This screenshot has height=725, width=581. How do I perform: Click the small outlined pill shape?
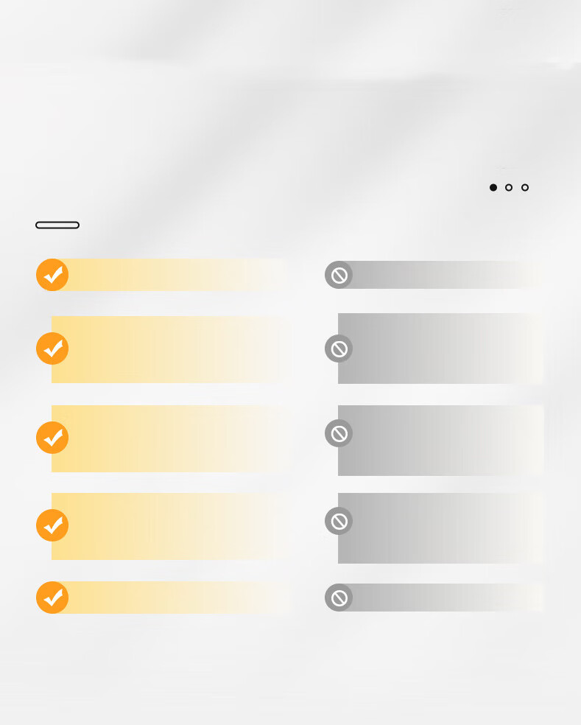(x=57, y=225)
